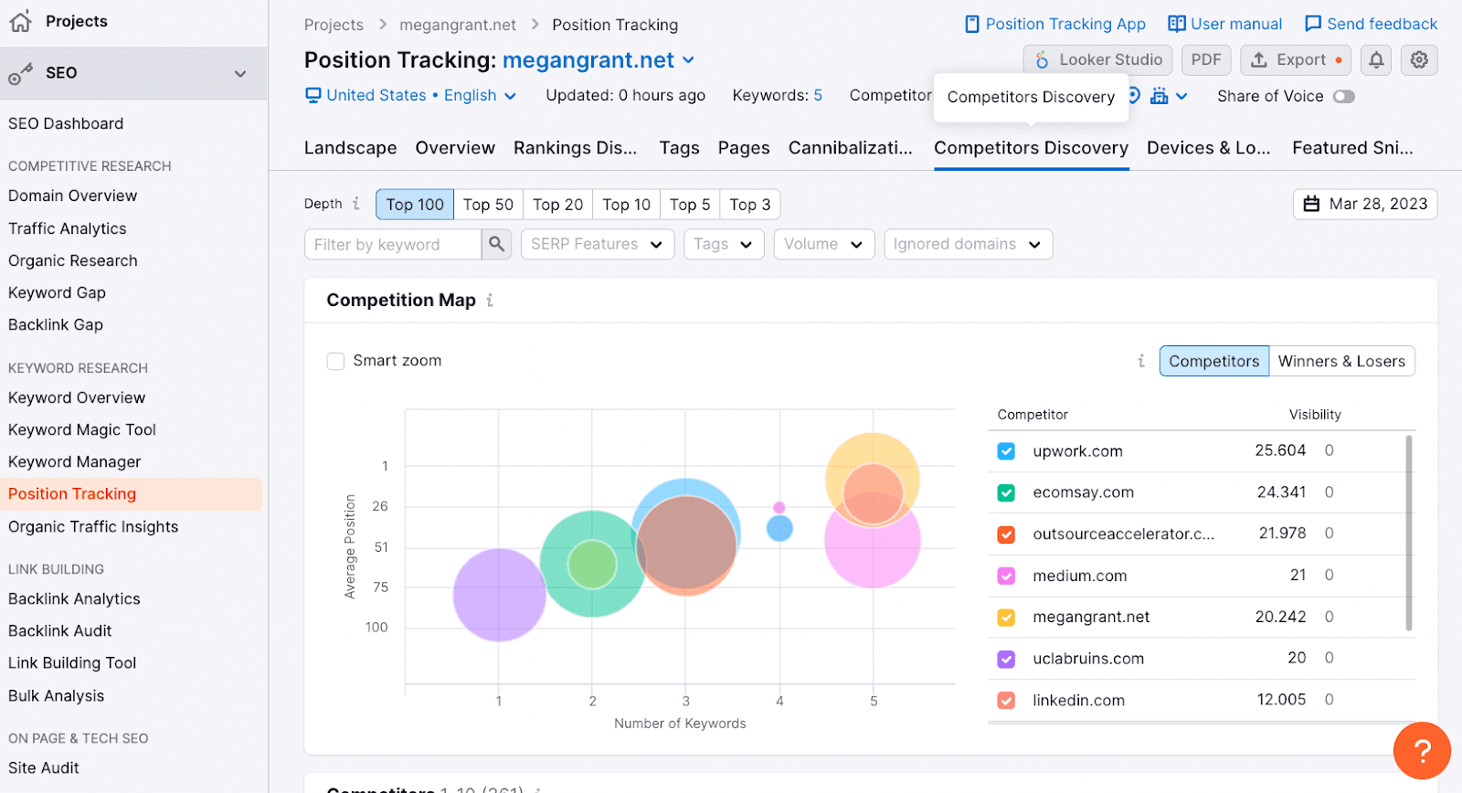This screenshot has width=1462, height=793.
Task: Click the info icon next to Depth
Action: [x=356, y=204]
